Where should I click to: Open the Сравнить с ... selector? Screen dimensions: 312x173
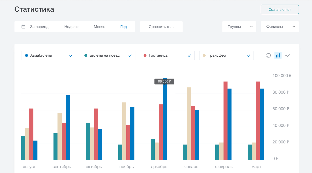coord(161,27)
